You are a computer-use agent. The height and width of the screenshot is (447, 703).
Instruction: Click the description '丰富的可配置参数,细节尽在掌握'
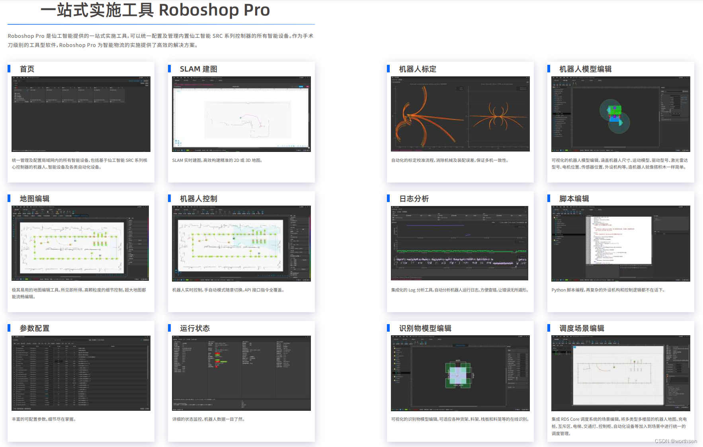tap(44, 419)
